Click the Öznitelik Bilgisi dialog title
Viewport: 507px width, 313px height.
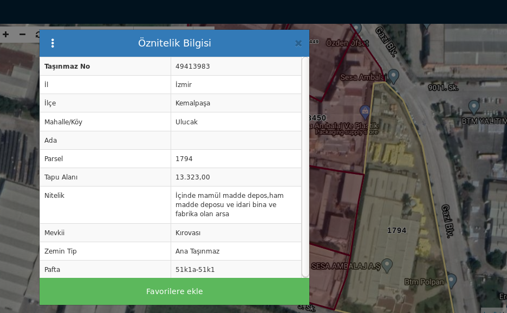[174, 43]
